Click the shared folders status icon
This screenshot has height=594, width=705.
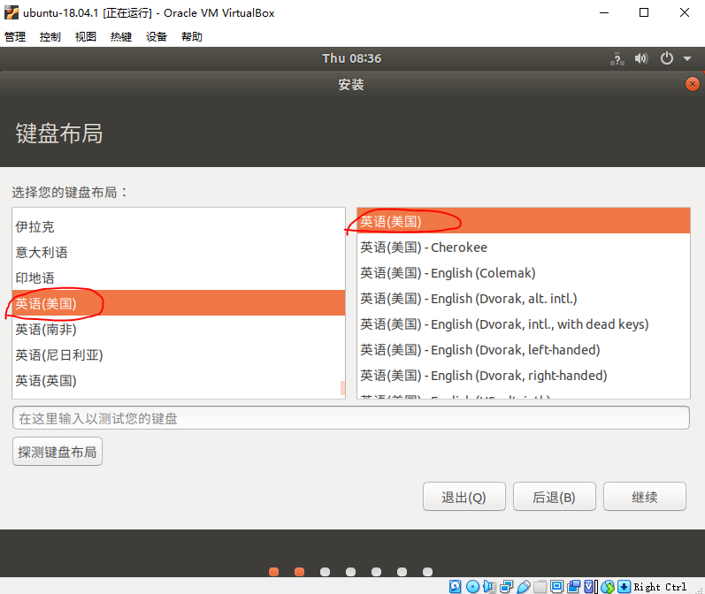(x=540, y=586)
